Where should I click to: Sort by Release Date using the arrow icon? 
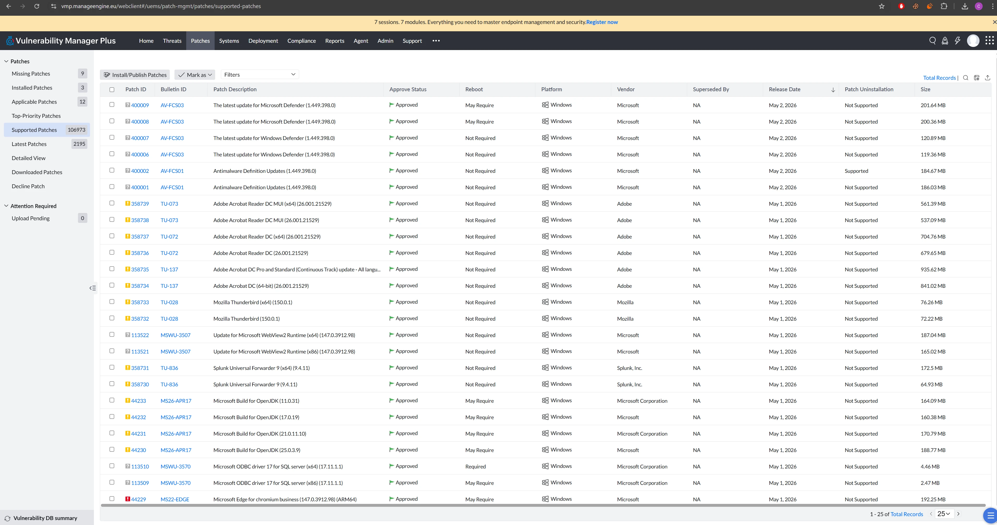pos(833,90)
